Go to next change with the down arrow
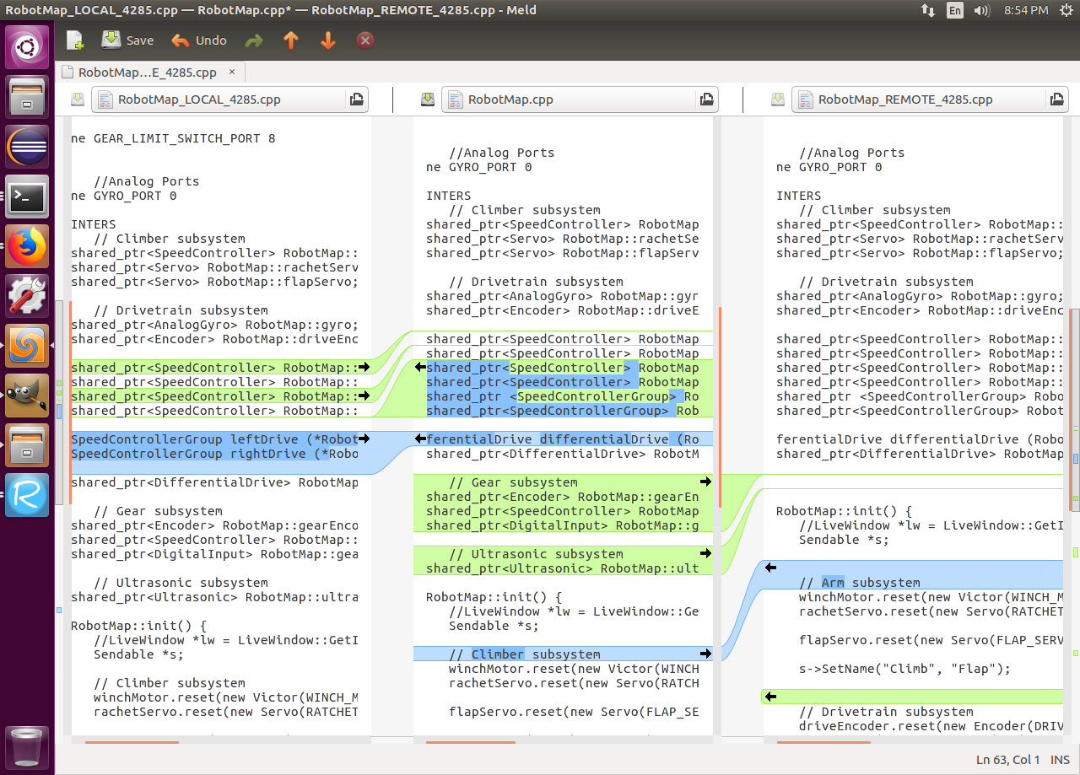Image resolution: width=1080 pixels, height=775 pixels. (328, 40)
